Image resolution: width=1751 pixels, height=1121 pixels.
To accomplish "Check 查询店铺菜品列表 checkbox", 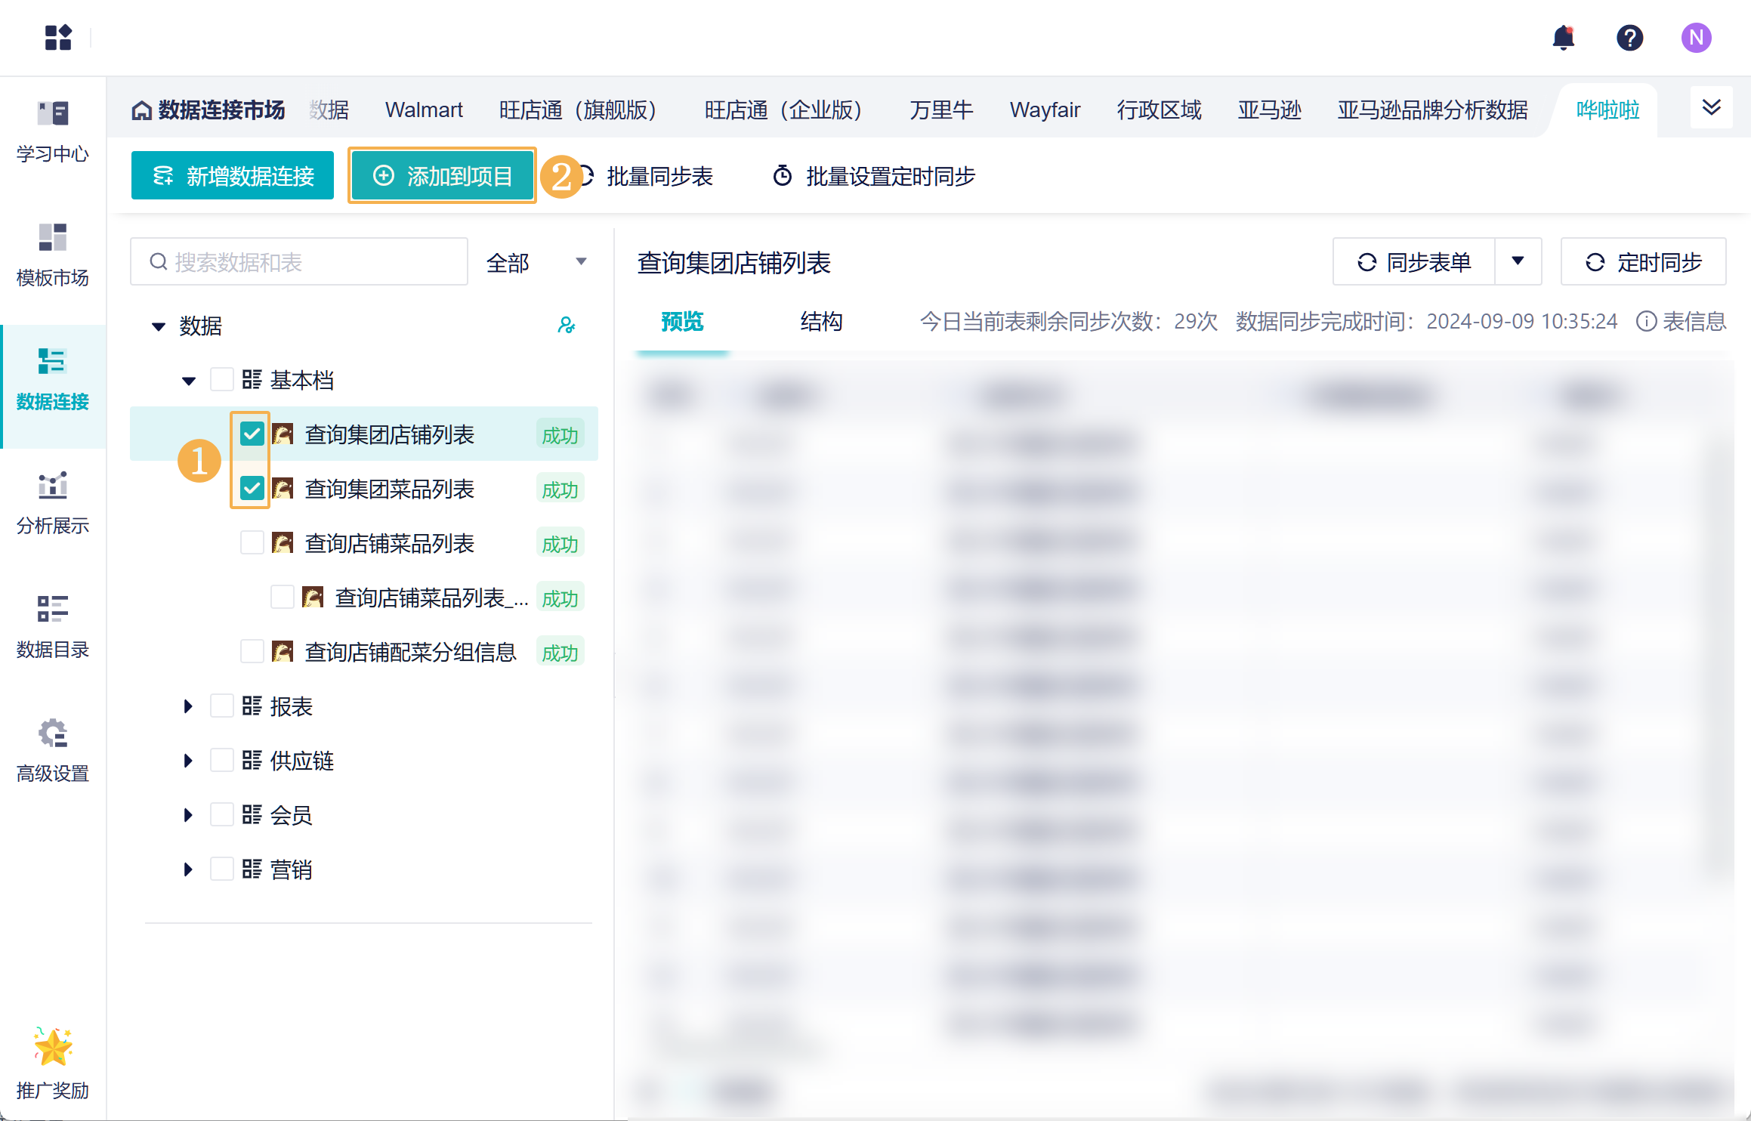I will pyautogui.click(x=252, y=542).
